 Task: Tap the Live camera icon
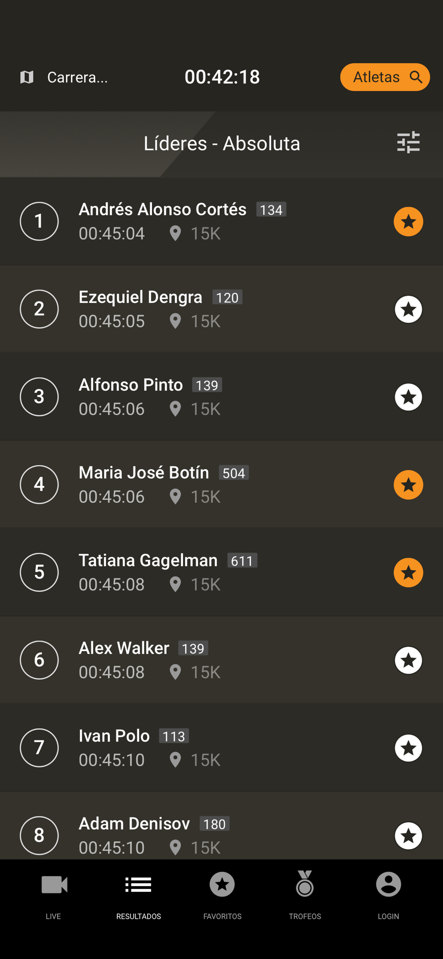click(x=54, y=885)
